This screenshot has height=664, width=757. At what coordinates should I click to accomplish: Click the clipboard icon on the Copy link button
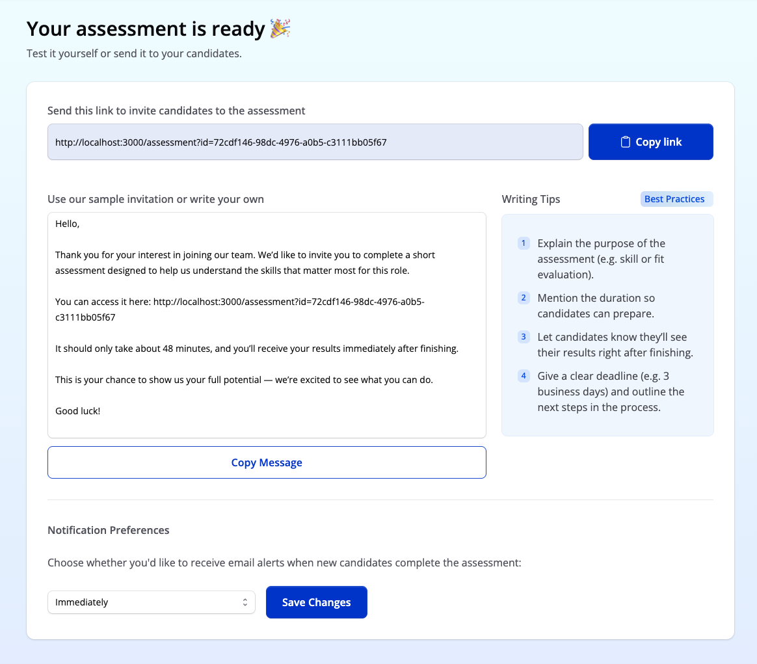coord(625,141)
